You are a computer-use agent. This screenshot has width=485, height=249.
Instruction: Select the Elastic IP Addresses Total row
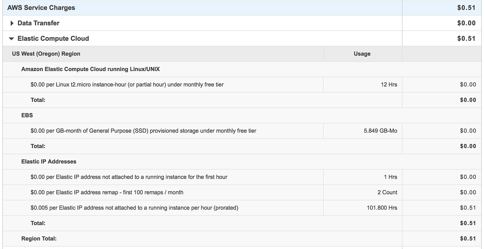38,223
